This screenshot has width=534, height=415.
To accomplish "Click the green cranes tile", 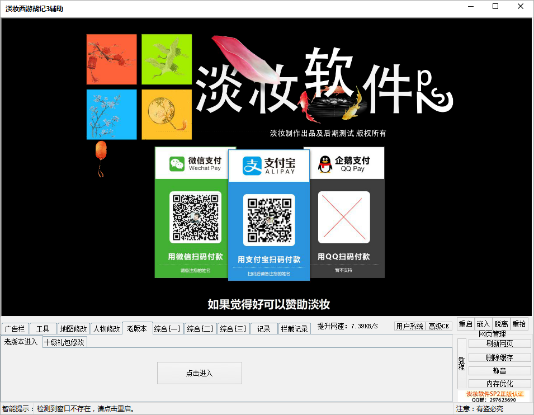I will [167, 59].
